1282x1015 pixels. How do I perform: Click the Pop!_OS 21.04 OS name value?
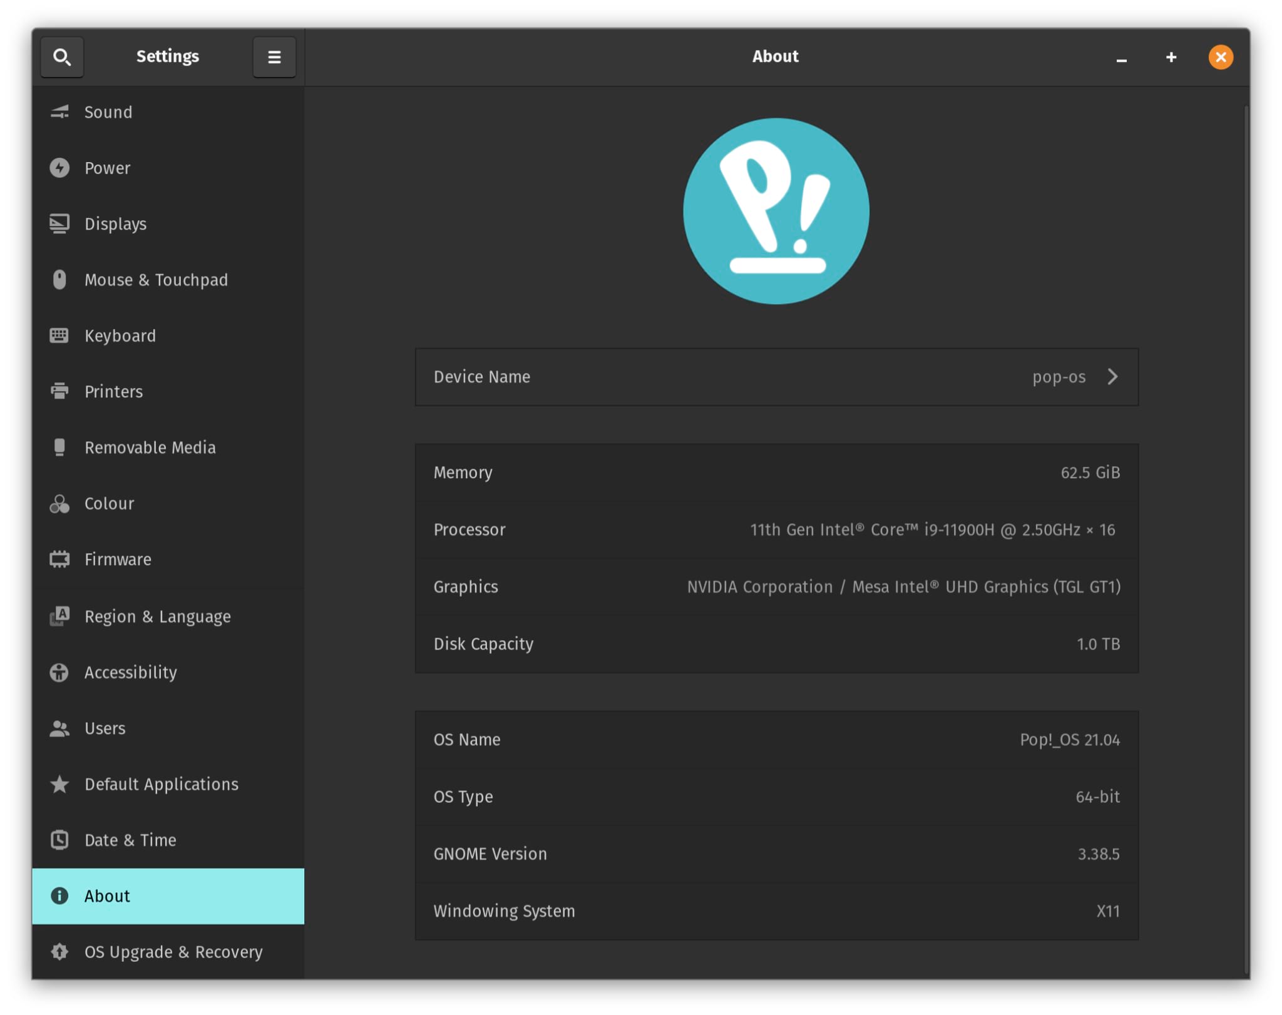pos(1070,740)
